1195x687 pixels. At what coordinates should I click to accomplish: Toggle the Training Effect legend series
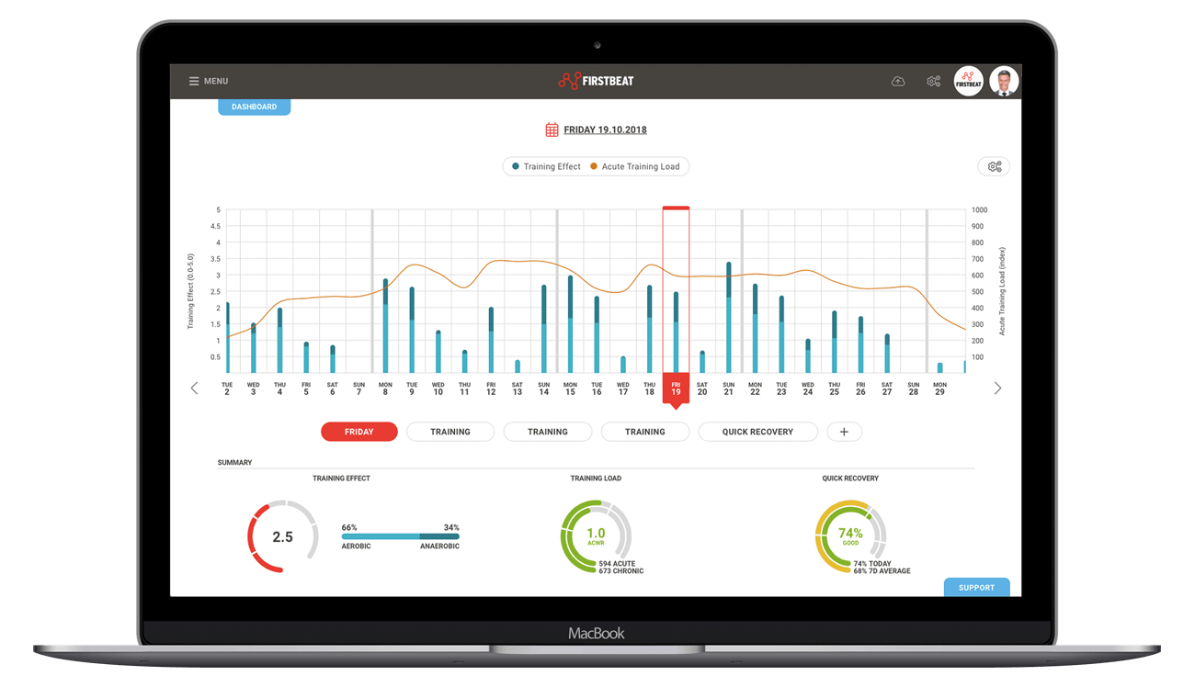click(x=546, y=166)
